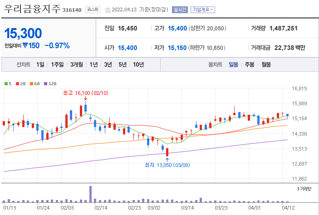Open the 기업개요 dropdown

[203, 10]
